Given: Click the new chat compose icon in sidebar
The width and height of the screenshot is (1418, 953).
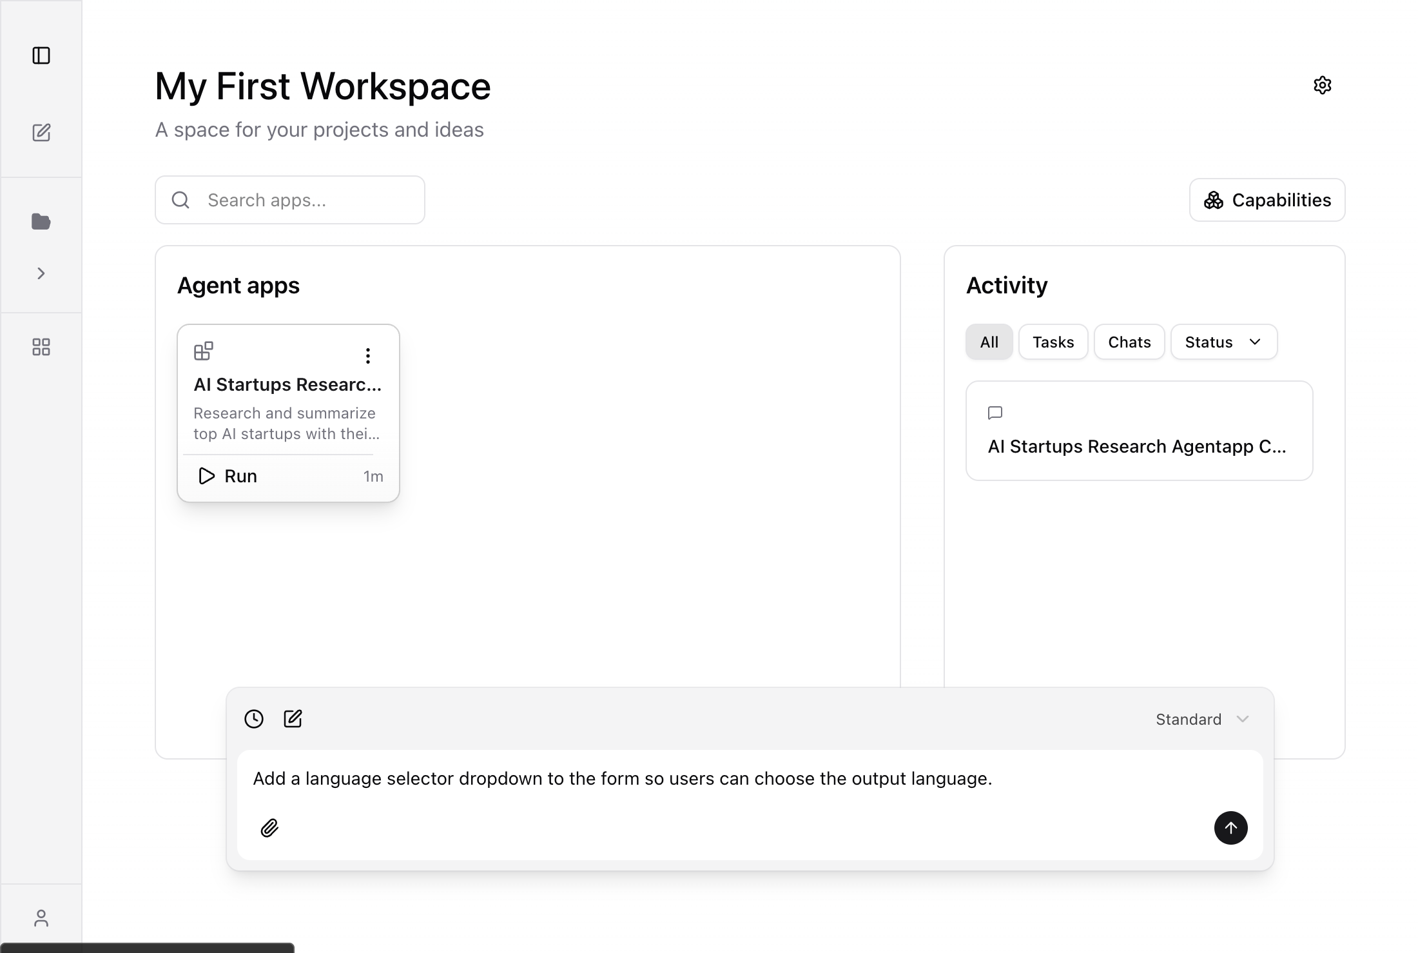Looking at the screenshot, I should [x=41, y=133].
